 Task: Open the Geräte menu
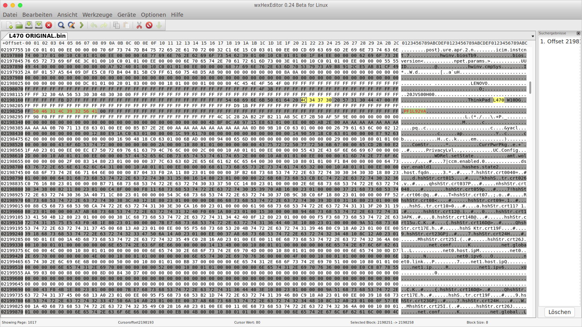coord(126,15)
